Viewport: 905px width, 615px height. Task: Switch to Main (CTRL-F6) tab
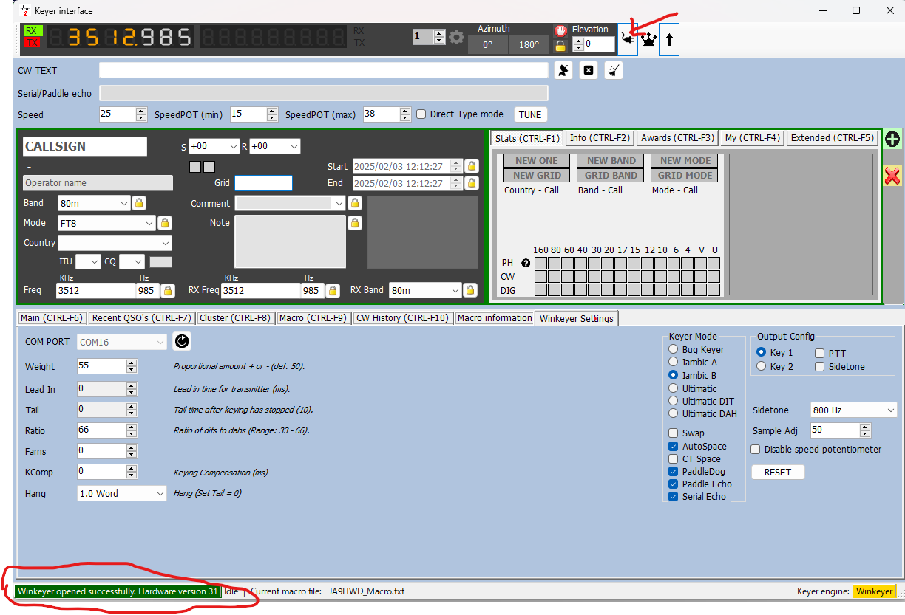(51, 318)
